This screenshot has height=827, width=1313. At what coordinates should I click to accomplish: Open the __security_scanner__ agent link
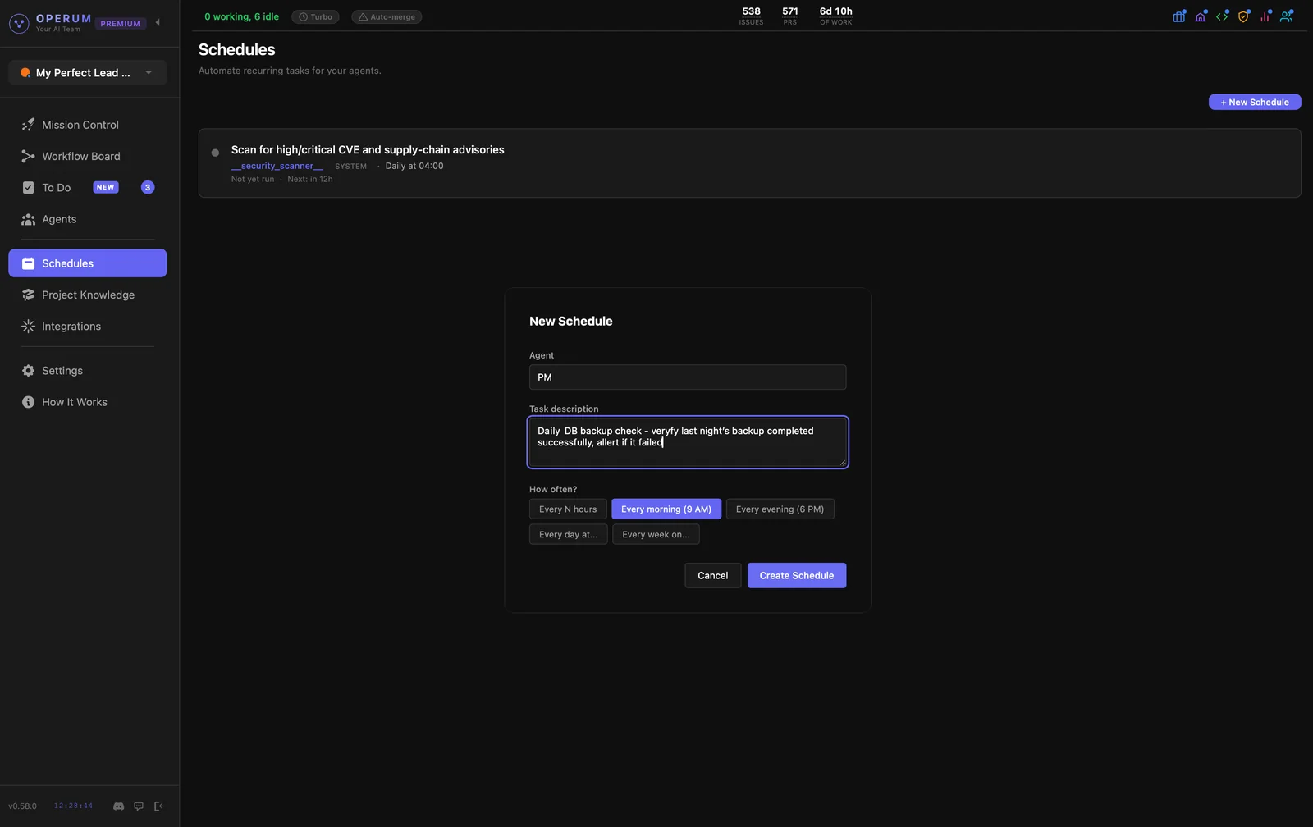coord(277,167)
